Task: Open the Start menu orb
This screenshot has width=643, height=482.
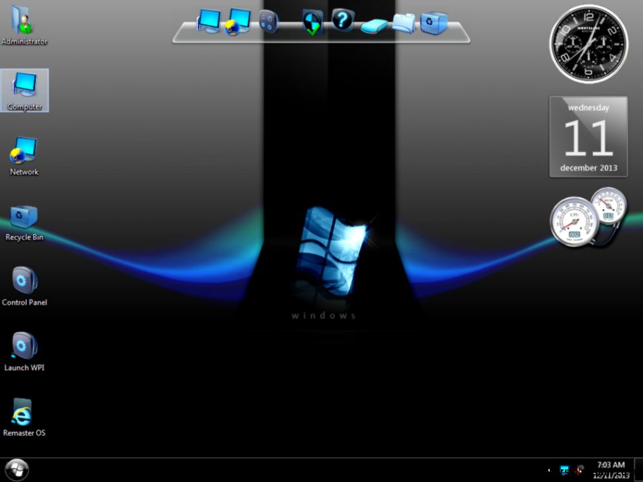Action: click(15, 469)
